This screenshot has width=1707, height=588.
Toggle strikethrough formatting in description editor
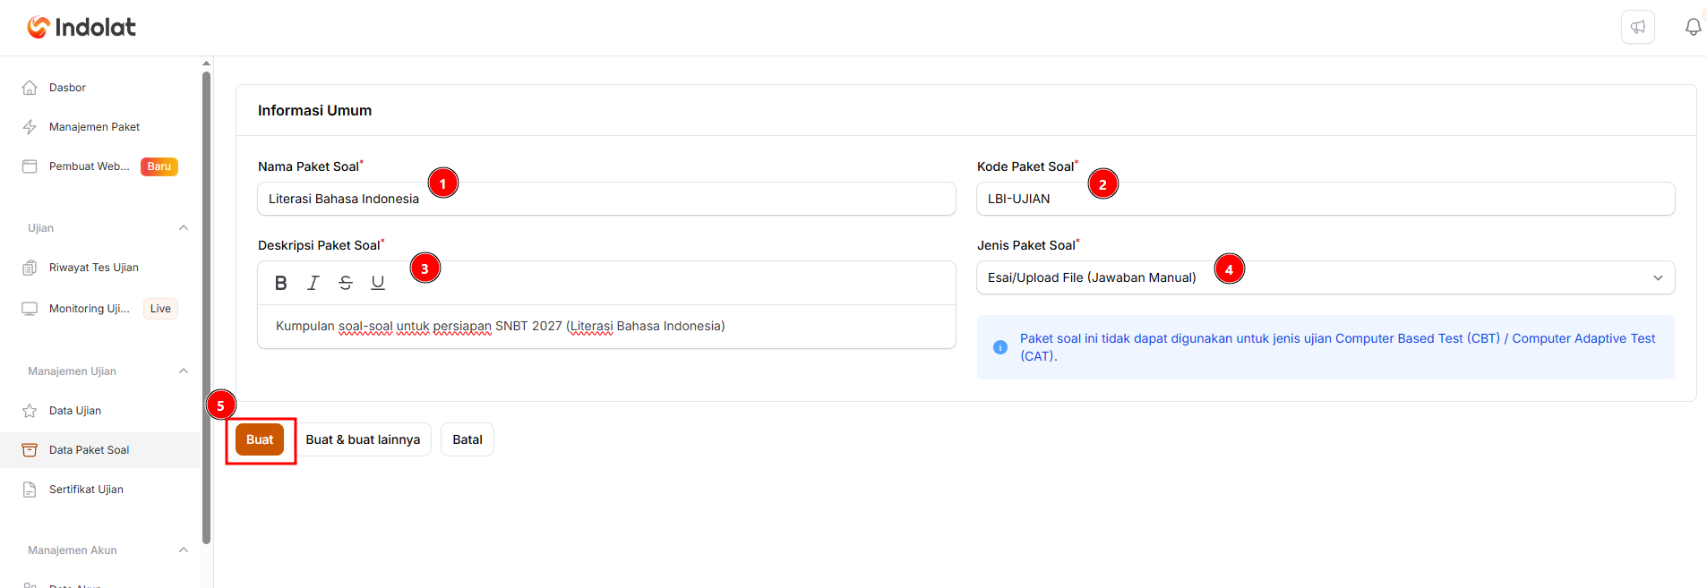pos(346,283)
